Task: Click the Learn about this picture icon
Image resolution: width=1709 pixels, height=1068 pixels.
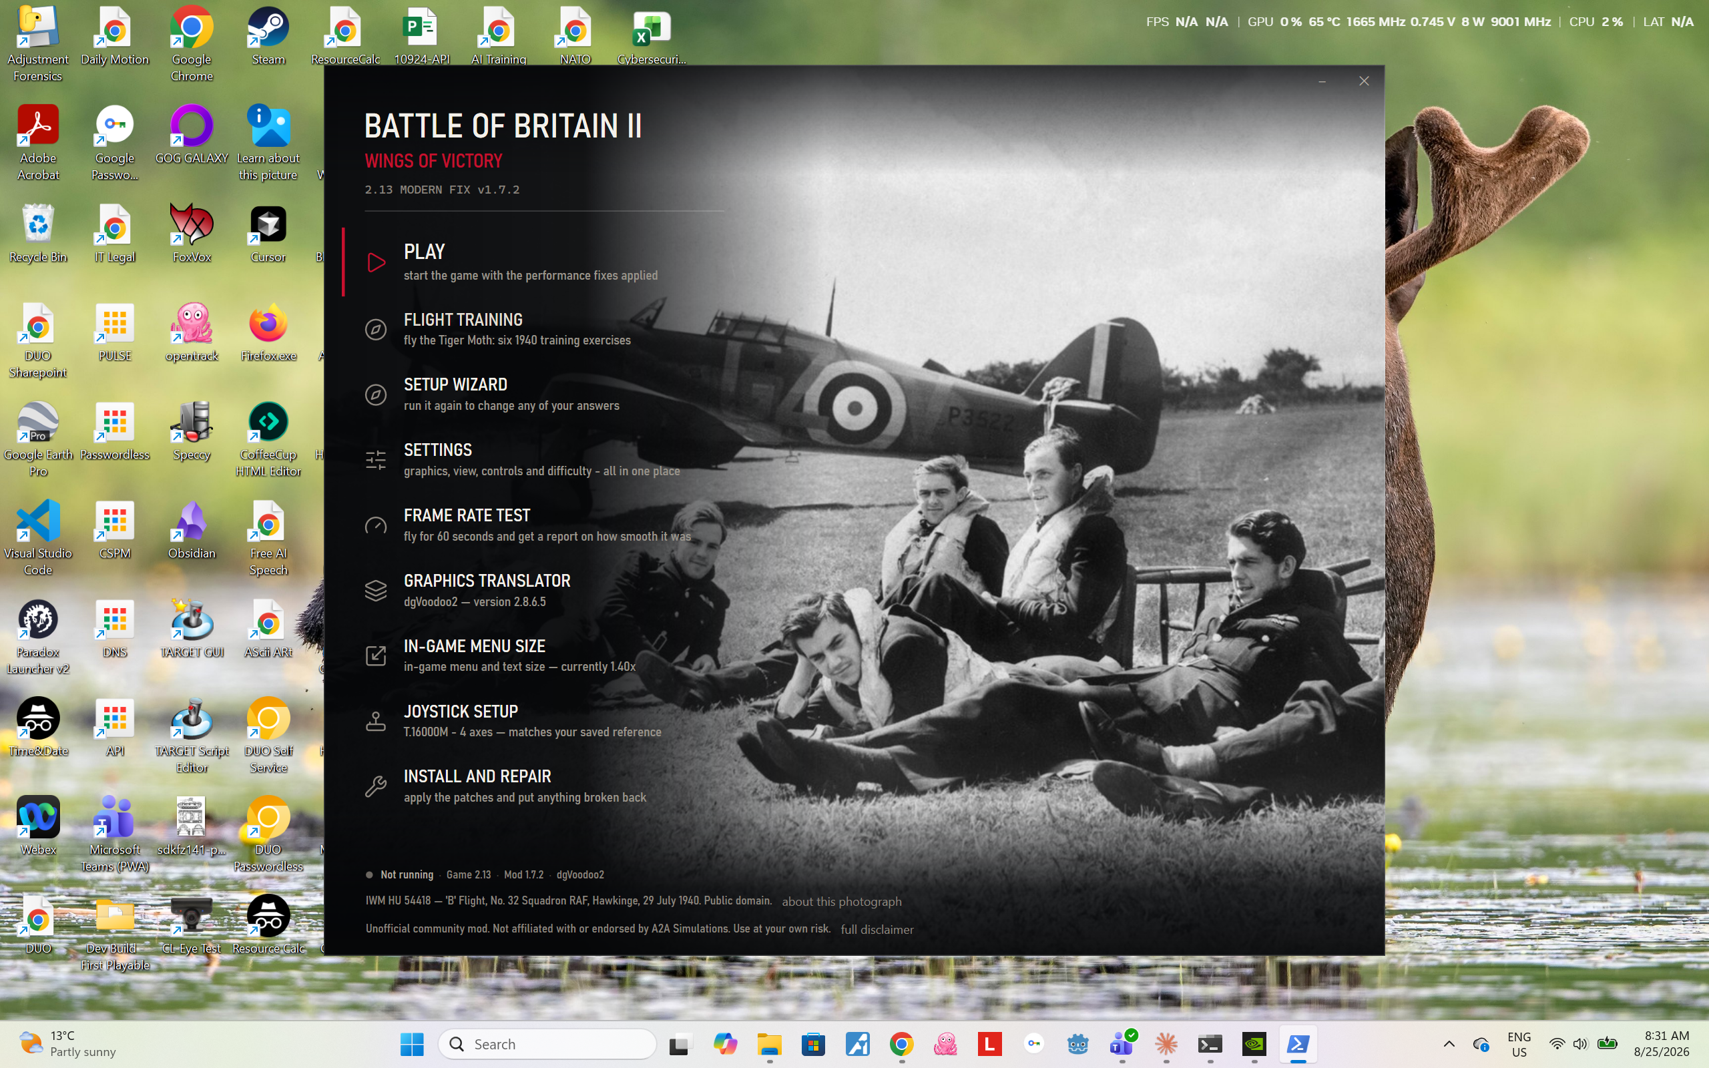Action: tap(268, 144)
